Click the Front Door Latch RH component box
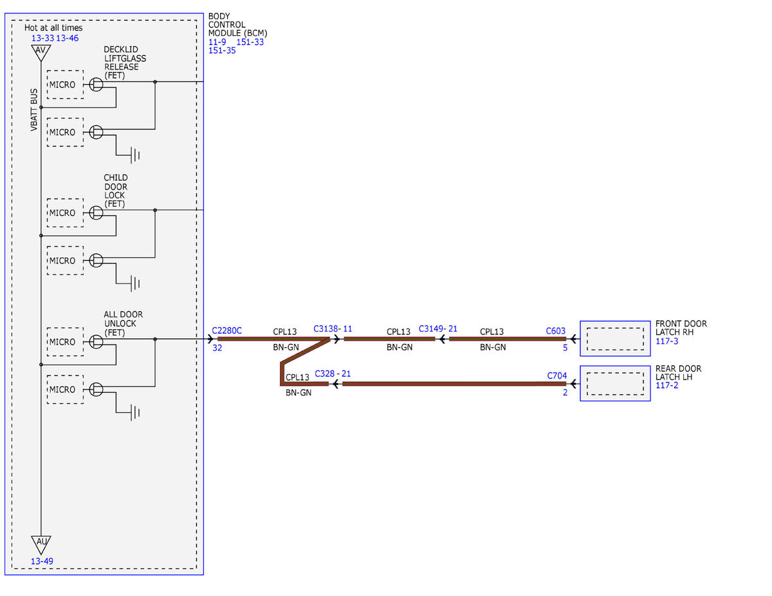772x596 pixels. 615,338
